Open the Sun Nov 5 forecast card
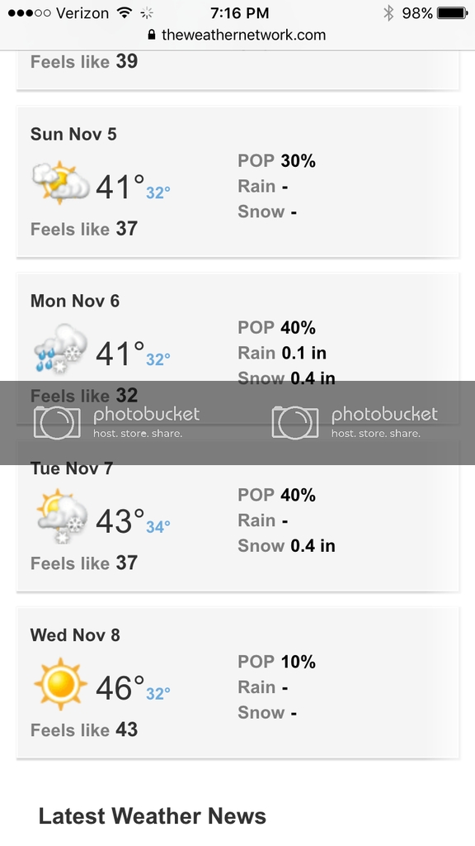475x846 pixels. click(237, 181)
